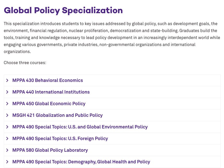Show details for Special Topics: U.S. Foreign Policy
224x168 pixels.
point(60,139)
